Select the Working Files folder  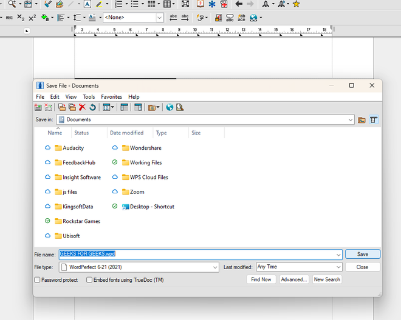pyautogui.click(x=142, y=162)
